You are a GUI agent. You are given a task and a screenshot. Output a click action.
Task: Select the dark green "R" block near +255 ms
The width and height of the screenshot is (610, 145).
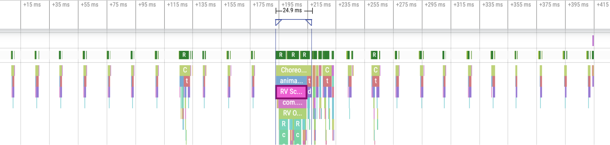pyautogui.click(x=374, y=55)
